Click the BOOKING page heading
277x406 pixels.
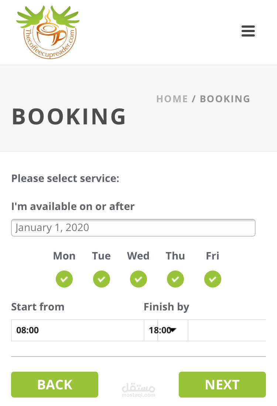pos(69,117)
